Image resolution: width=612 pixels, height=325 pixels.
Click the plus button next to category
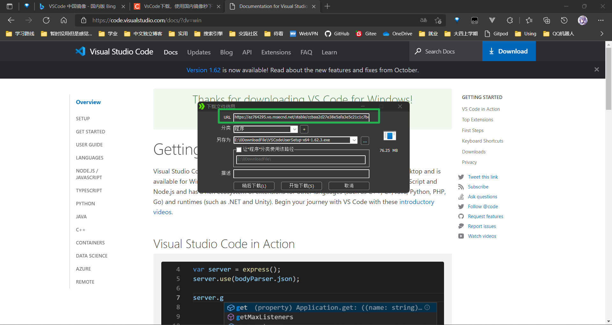304,129
